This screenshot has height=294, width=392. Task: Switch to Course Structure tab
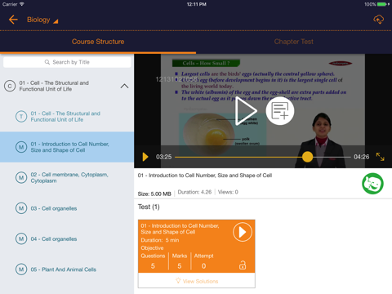pyautogui.click(x=98, y=42)
